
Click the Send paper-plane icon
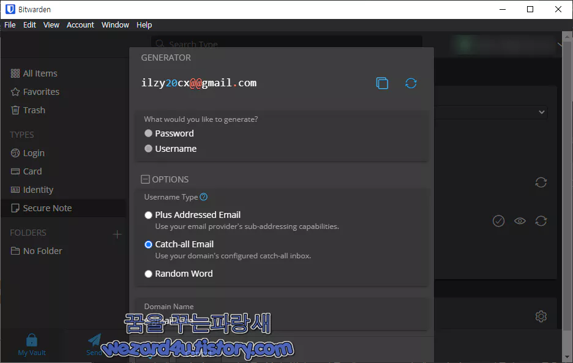pos(95,340)
